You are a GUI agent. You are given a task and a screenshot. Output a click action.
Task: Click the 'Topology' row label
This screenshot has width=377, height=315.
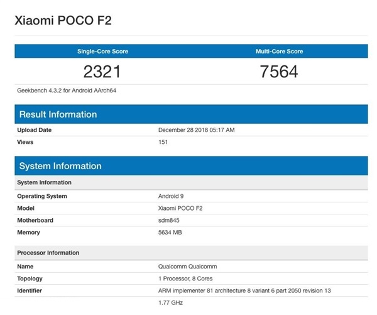pos(30,279)
